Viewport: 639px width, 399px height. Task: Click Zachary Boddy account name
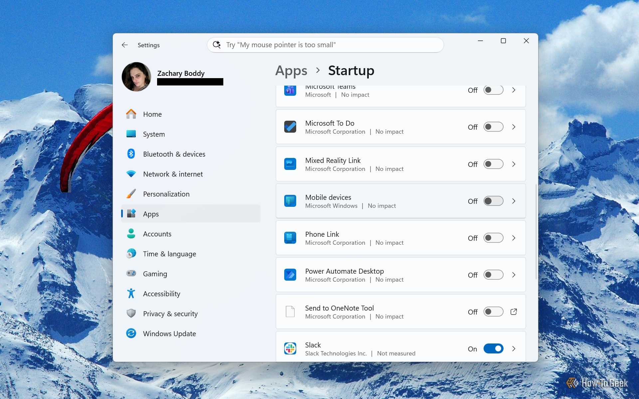pos(181,73)
